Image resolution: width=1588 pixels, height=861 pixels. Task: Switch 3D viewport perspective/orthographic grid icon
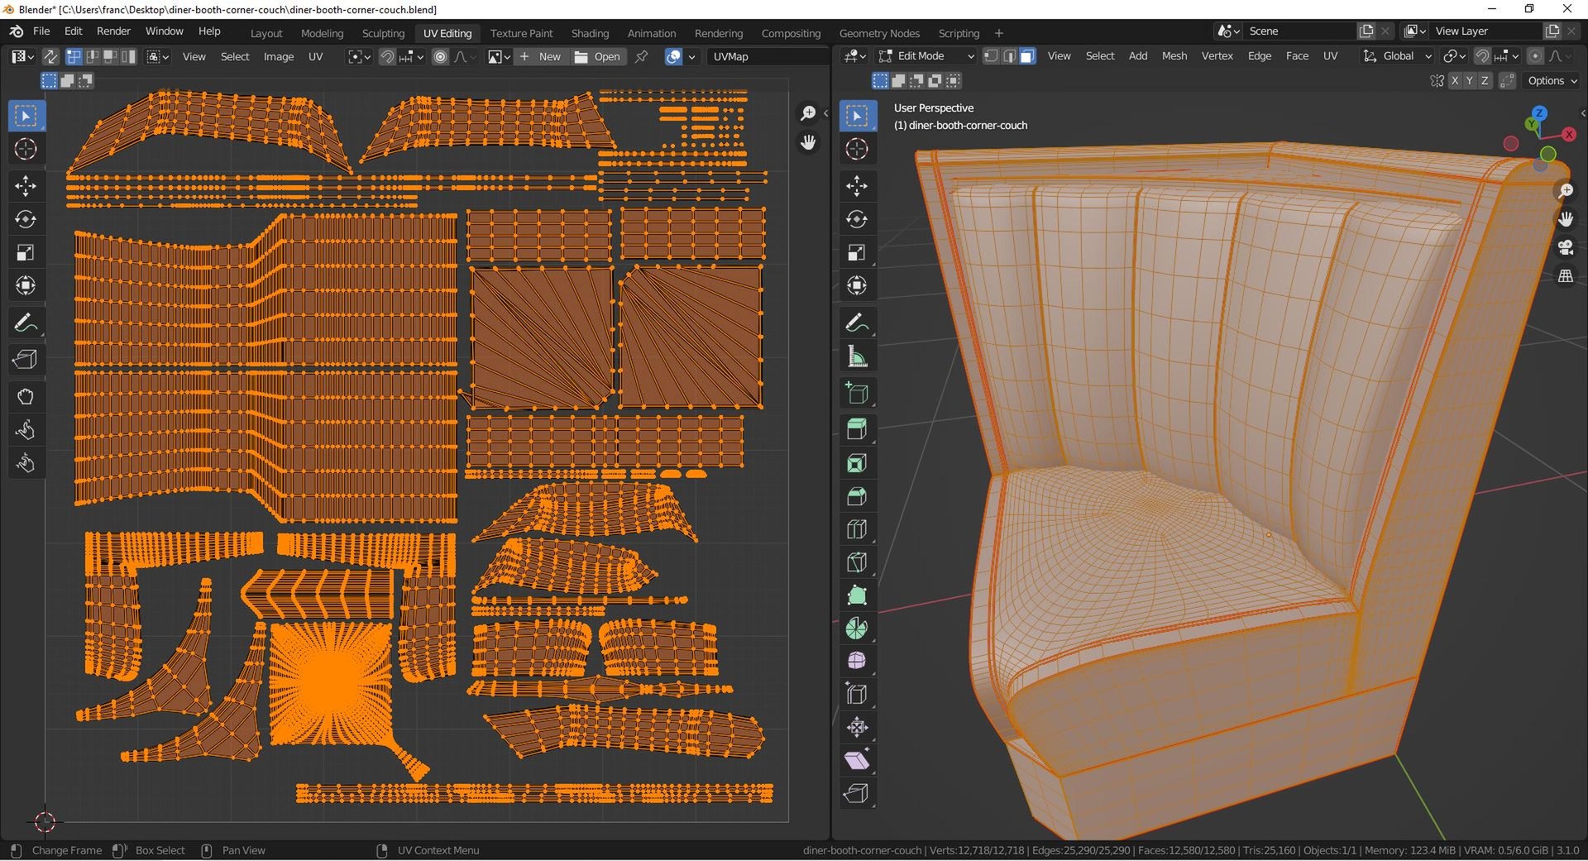coord(1566,276)
